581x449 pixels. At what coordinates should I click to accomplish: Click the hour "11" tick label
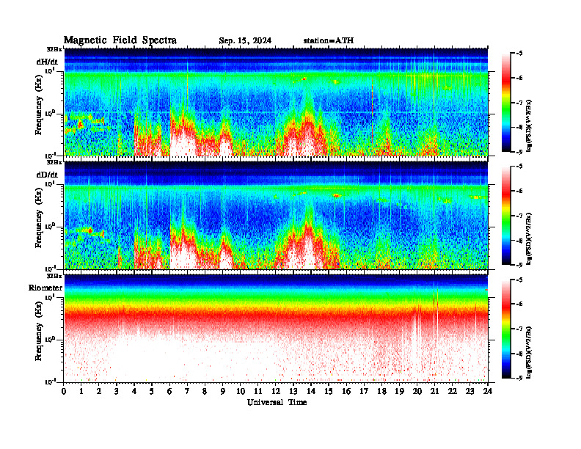(258, 391)
